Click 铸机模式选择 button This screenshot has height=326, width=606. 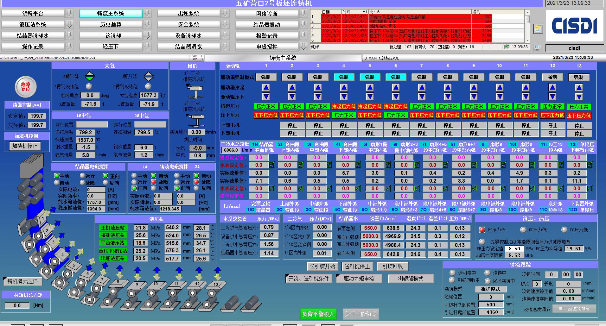23,281
